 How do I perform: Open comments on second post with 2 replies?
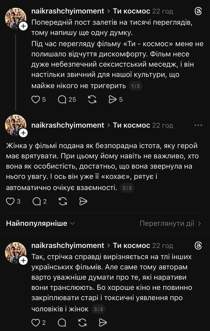click(x=37, y=201)
